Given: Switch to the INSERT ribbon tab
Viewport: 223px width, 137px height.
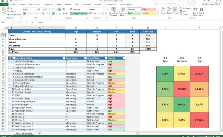Looking at the screenshot, I should click(22, 4).
